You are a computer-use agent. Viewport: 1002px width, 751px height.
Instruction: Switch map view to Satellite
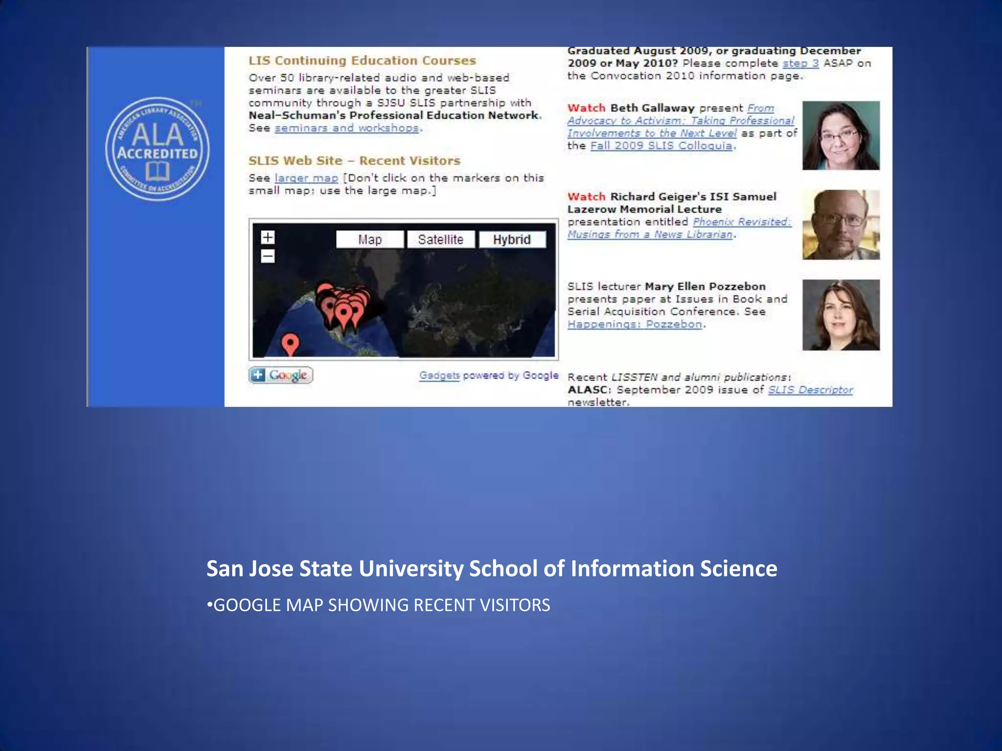(x=441, y=240)
